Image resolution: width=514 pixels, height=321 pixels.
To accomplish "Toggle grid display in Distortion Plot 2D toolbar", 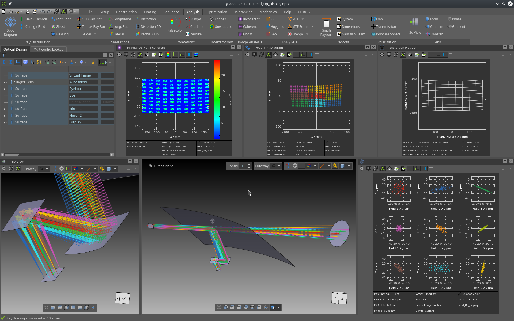I will coord(445,55).
